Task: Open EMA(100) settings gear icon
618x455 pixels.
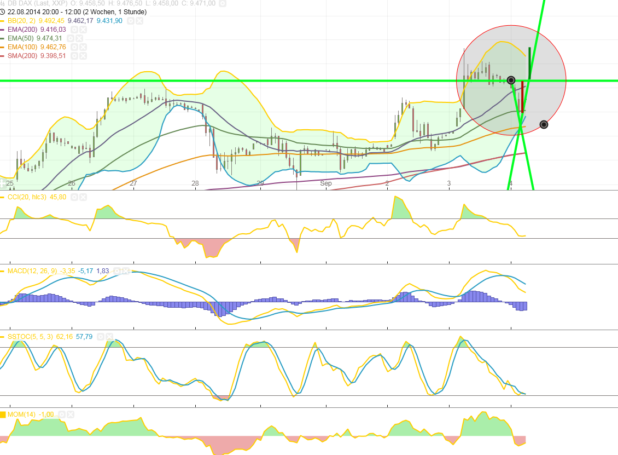Action: (74, 47)
